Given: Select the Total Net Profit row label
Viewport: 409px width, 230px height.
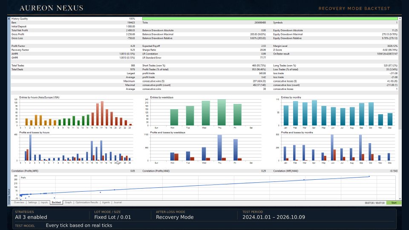Looking at the screenshot, I should point(20,30).
